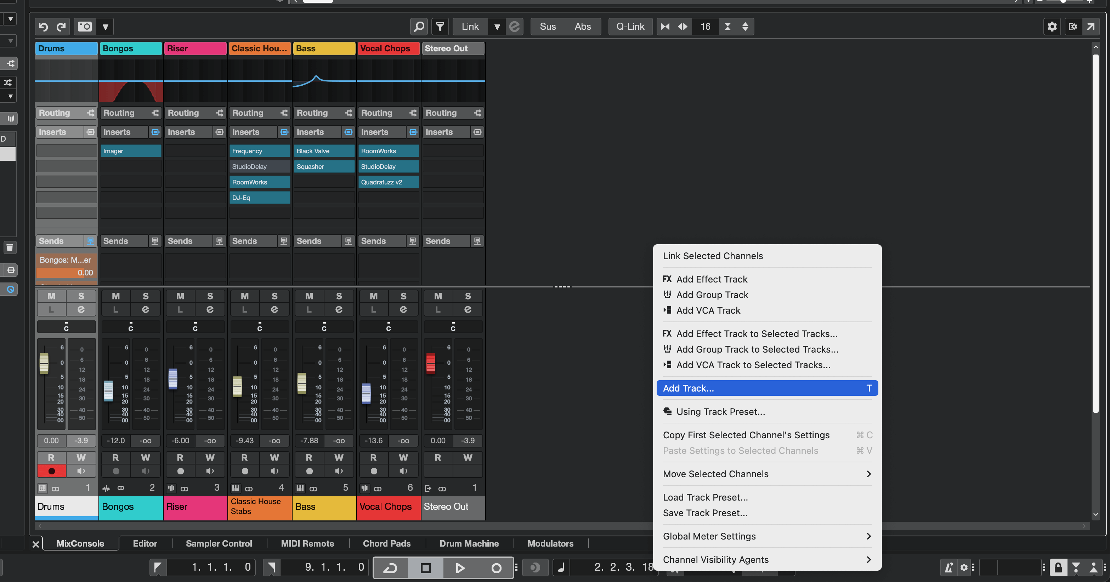Select Using Track Preset... menu item
The width and height of the screenshot is (1110, 582).
[768, 412]
